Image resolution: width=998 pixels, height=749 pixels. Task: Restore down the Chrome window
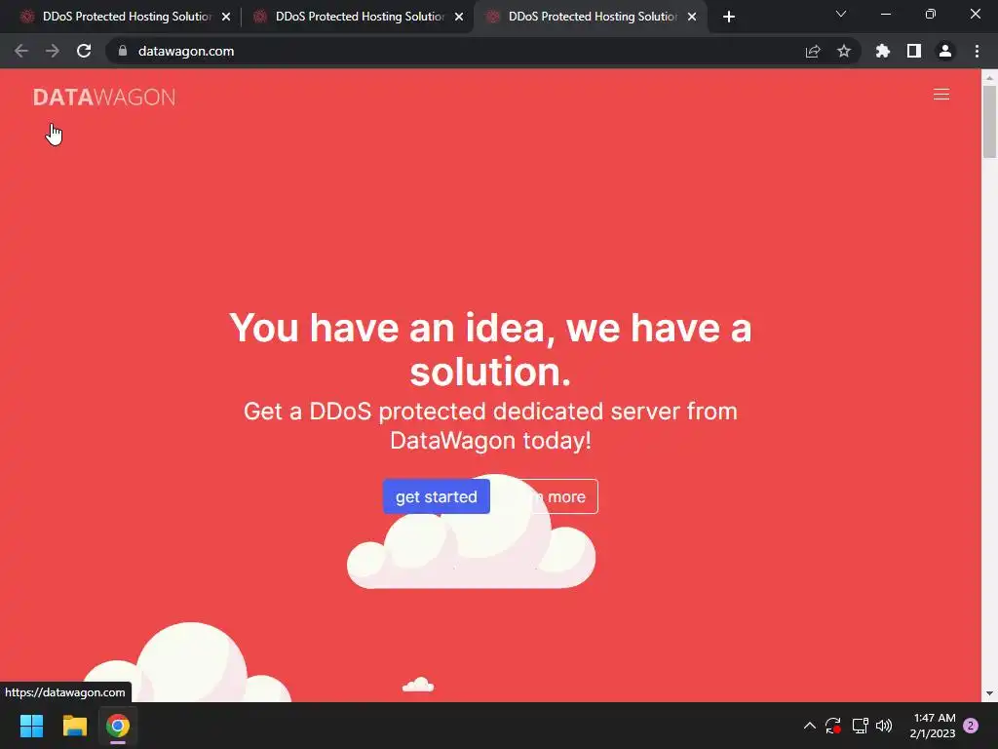[931, 14]
